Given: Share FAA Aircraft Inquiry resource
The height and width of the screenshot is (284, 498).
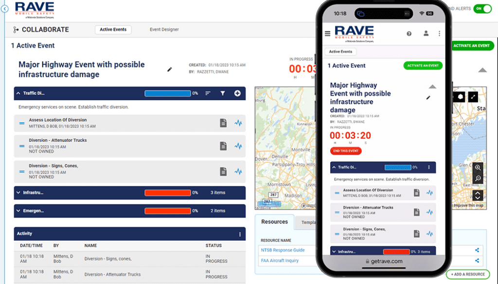Looking at the screenshot, I should coord(477,261).
